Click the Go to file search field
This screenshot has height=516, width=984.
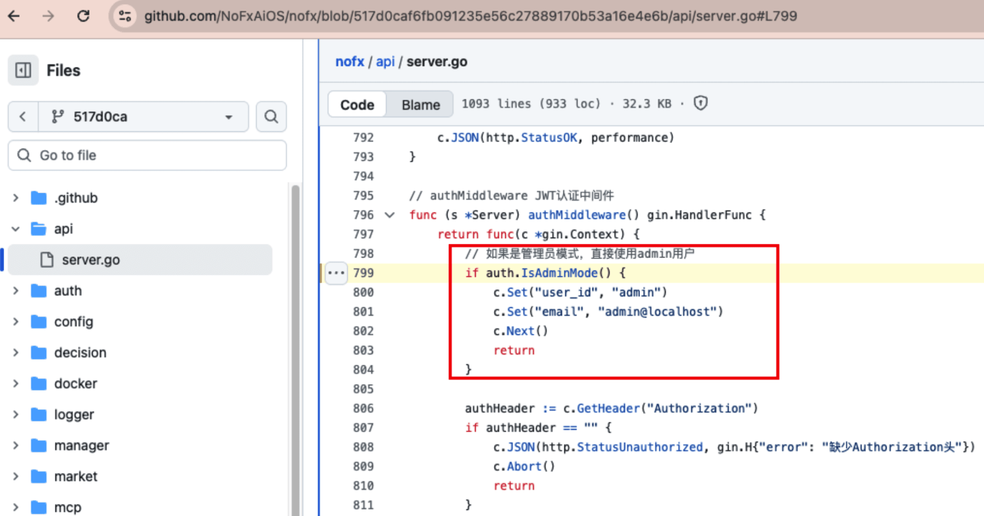pyautogui.click(x=147, y=155)
